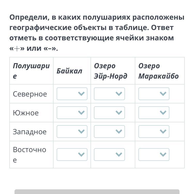Click chevron arrow in Маракайбо Западное cell
Viewport: 194px width, 194px height.
(x=163, y=131)
